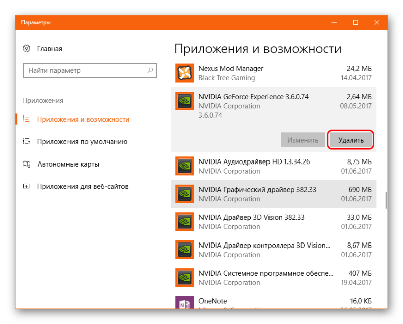Screen dimensions: 403x324
Task: Click the 690 МБ size value
Action: [x=360, y=190]
